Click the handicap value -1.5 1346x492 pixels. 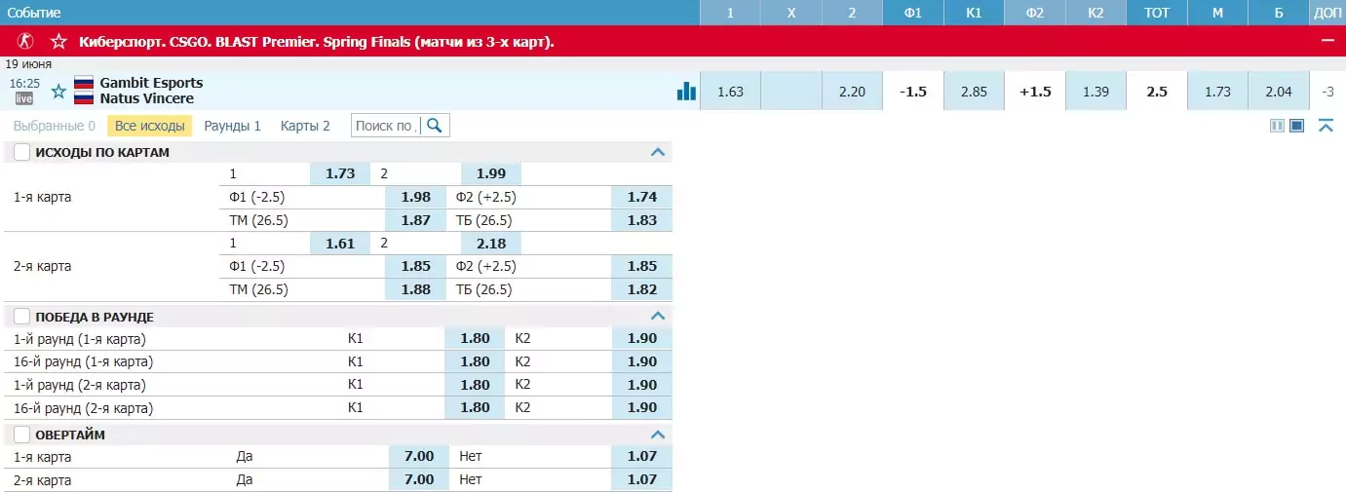tap(913, 92)
